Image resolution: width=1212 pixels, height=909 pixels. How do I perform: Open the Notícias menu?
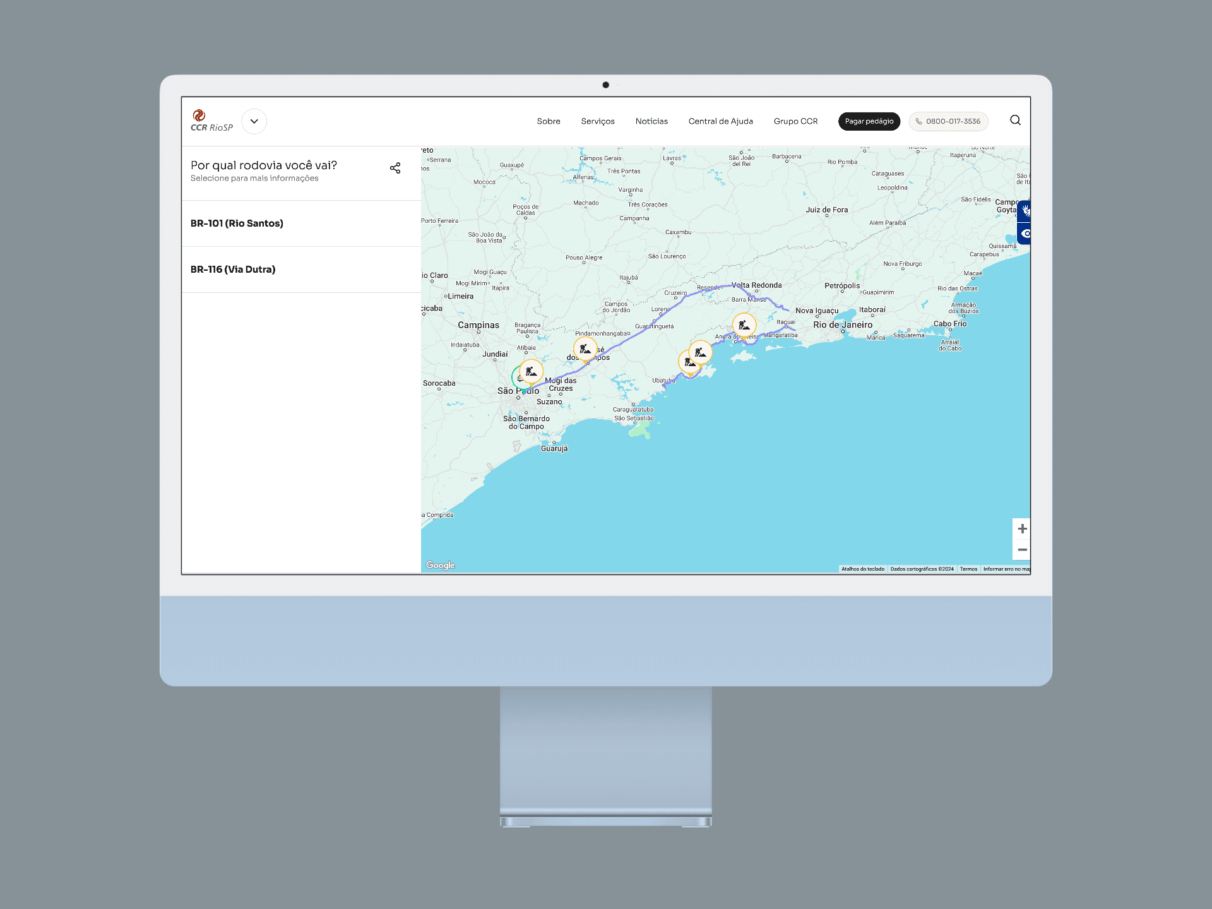(651, 121)
